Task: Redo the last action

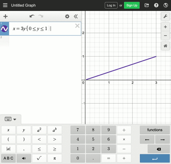Action: [x=41, y=16]
